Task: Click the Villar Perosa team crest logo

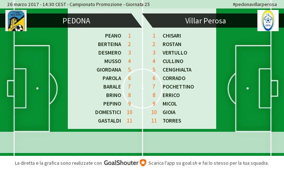Action: [x=268, y=21]
